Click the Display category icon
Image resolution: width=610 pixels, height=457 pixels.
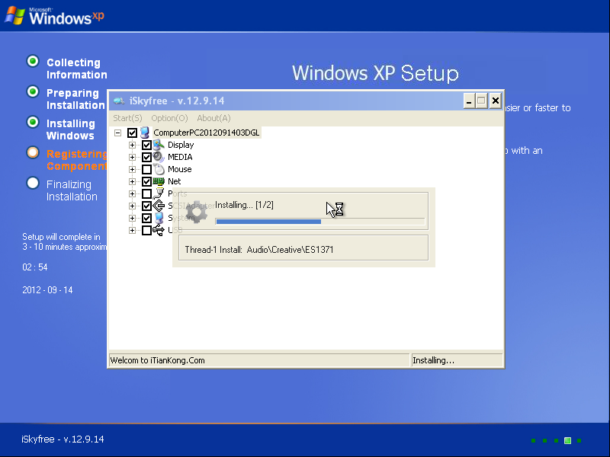point(159,145)
